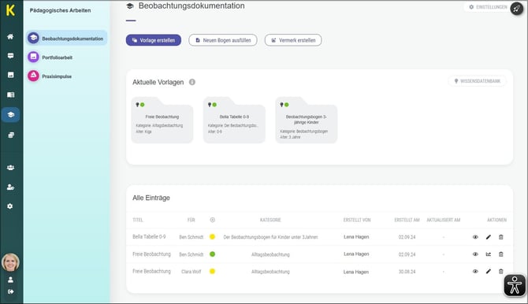Click Neuen Bogen ausfüllen button
528x304 pixels.
tap(223, 40)
